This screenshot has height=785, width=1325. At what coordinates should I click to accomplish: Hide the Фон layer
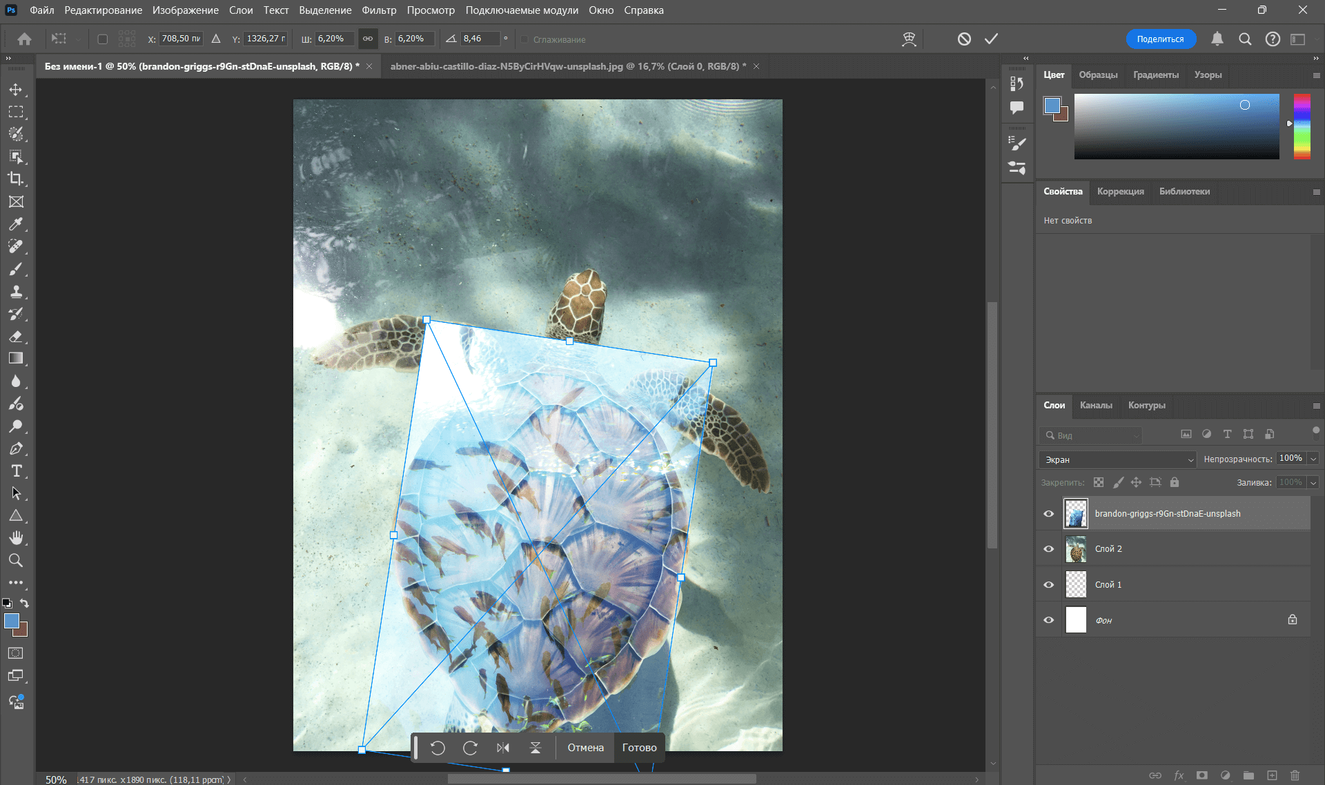[1049, 620]
